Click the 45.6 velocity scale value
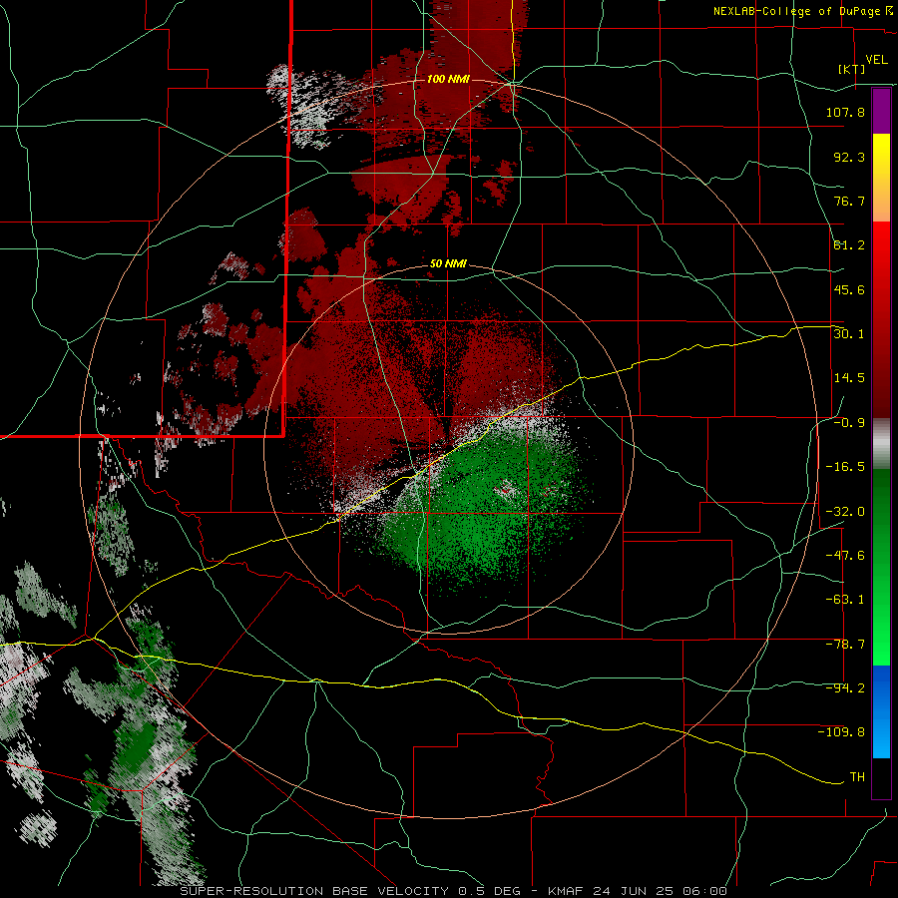This screenshot has height=898, width=898. coord(849,289)
